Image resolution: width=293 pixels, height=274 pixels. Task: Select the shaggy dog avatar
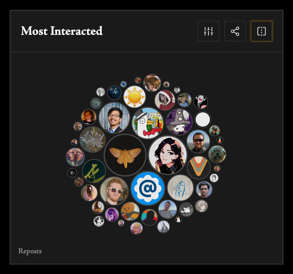[217, 154]
